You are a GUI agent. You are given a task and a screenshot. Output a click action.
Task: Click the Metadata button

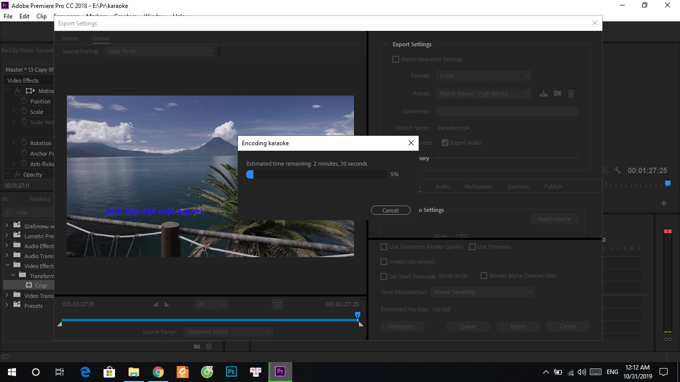click(x=403, y=326)
